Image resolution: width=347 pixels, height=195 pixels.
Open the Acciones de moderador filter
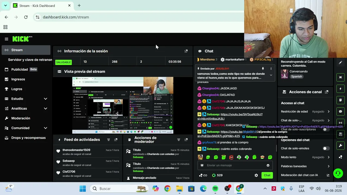coord(179,140)
